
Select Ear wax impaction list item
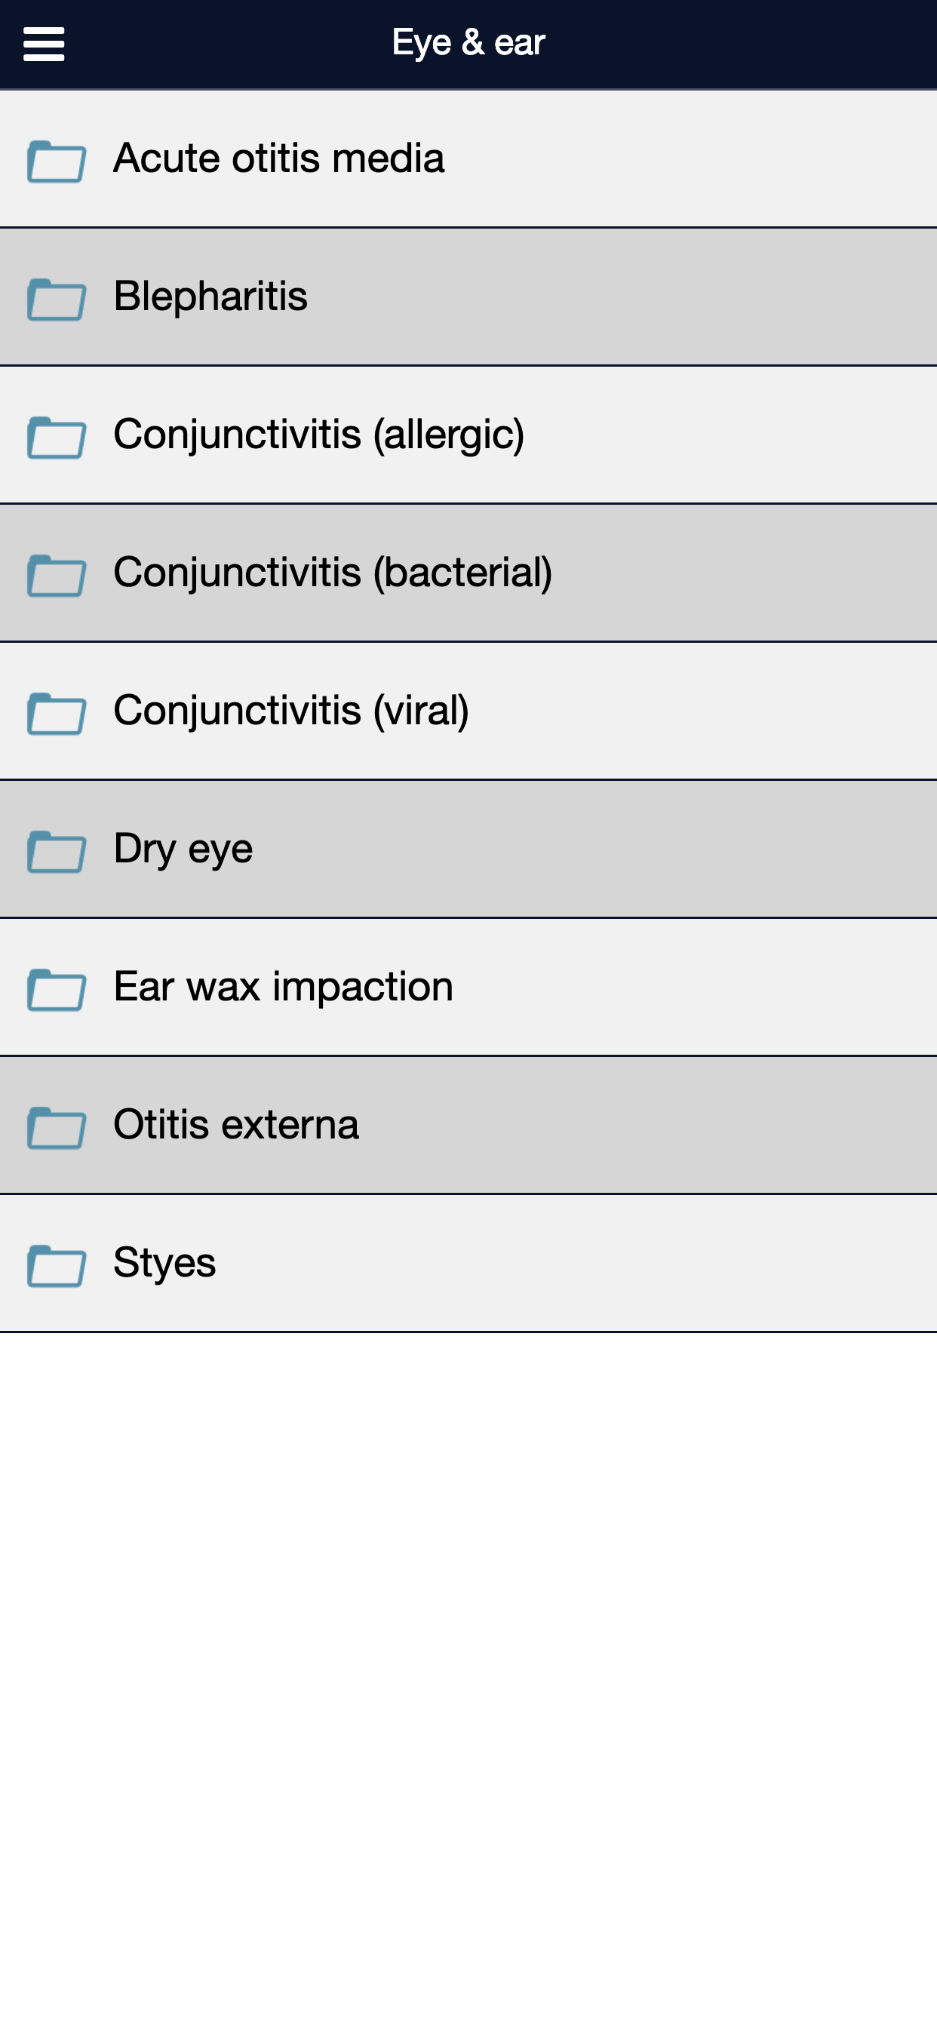(468, 988)
